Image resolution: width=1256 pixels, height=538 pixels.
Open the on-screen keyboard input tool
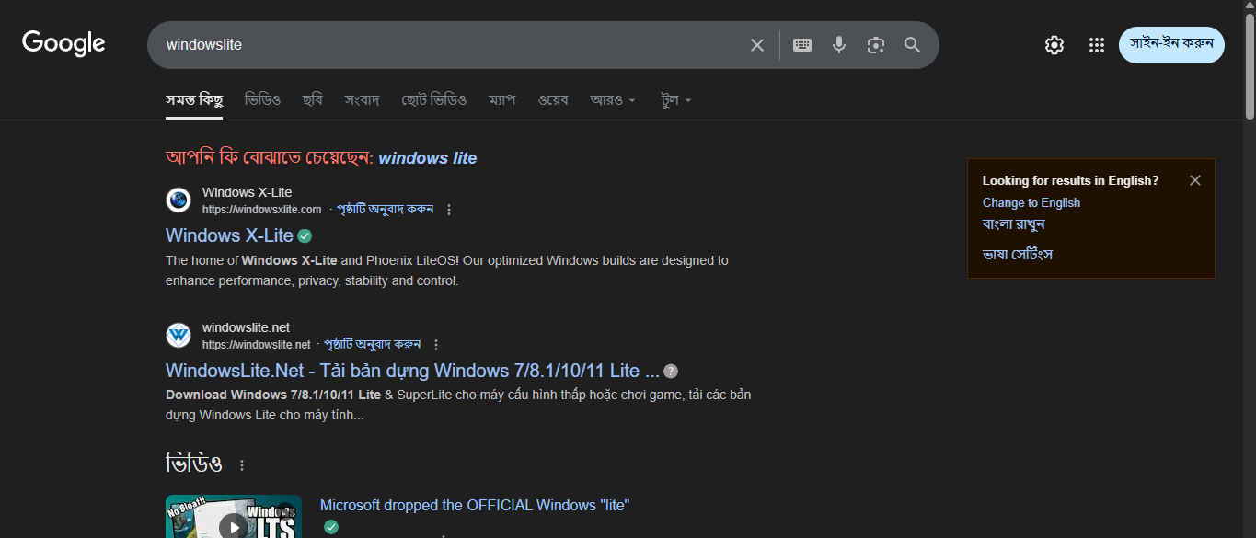coord(802,45)
